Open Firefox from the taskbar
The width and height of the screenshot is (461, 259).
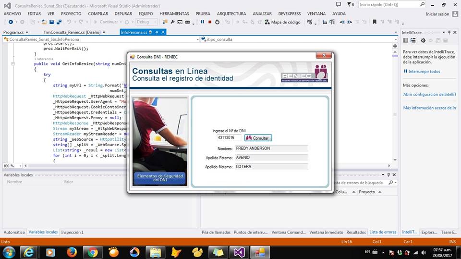coord(72,252)
